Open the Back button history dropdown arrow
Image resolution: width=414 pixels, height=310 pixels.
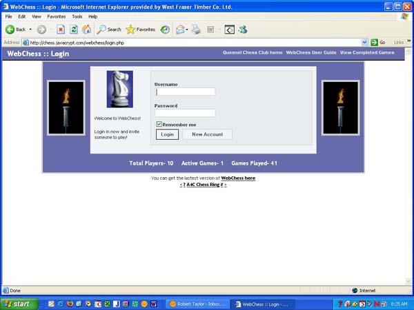pos(30,30)
